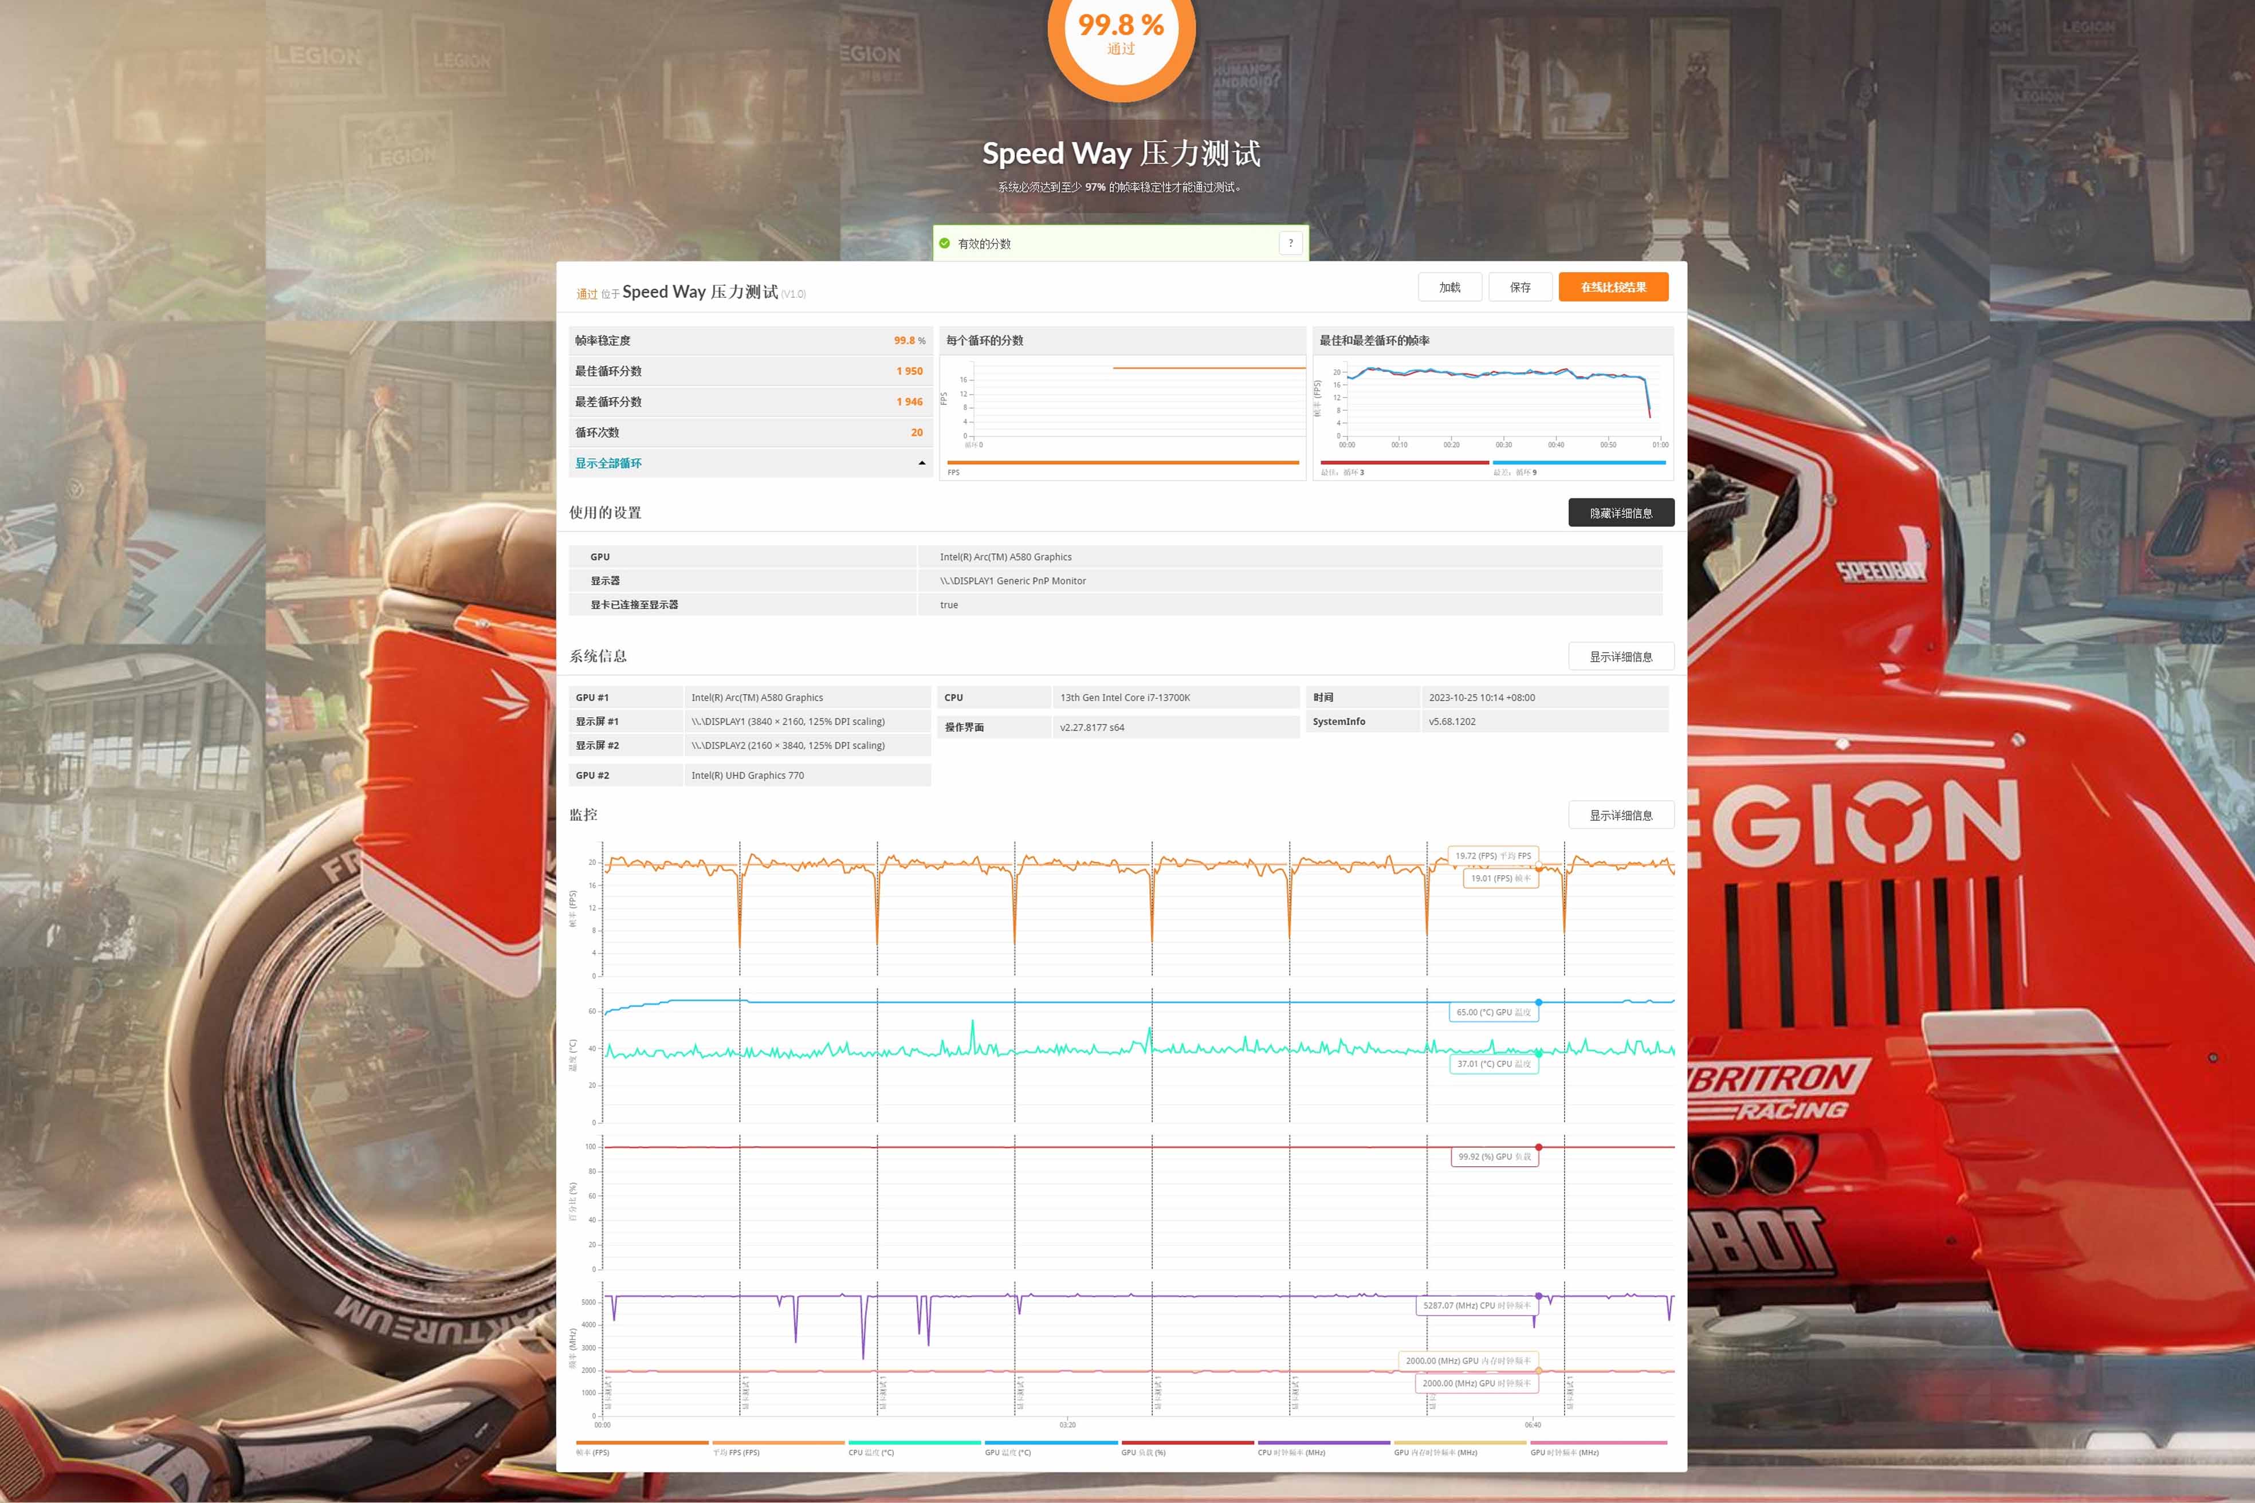Click 隐藏详细信息 dark button

coord(1621,513)
